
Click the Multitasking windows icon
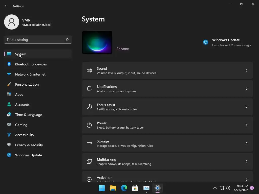[89, 161]
